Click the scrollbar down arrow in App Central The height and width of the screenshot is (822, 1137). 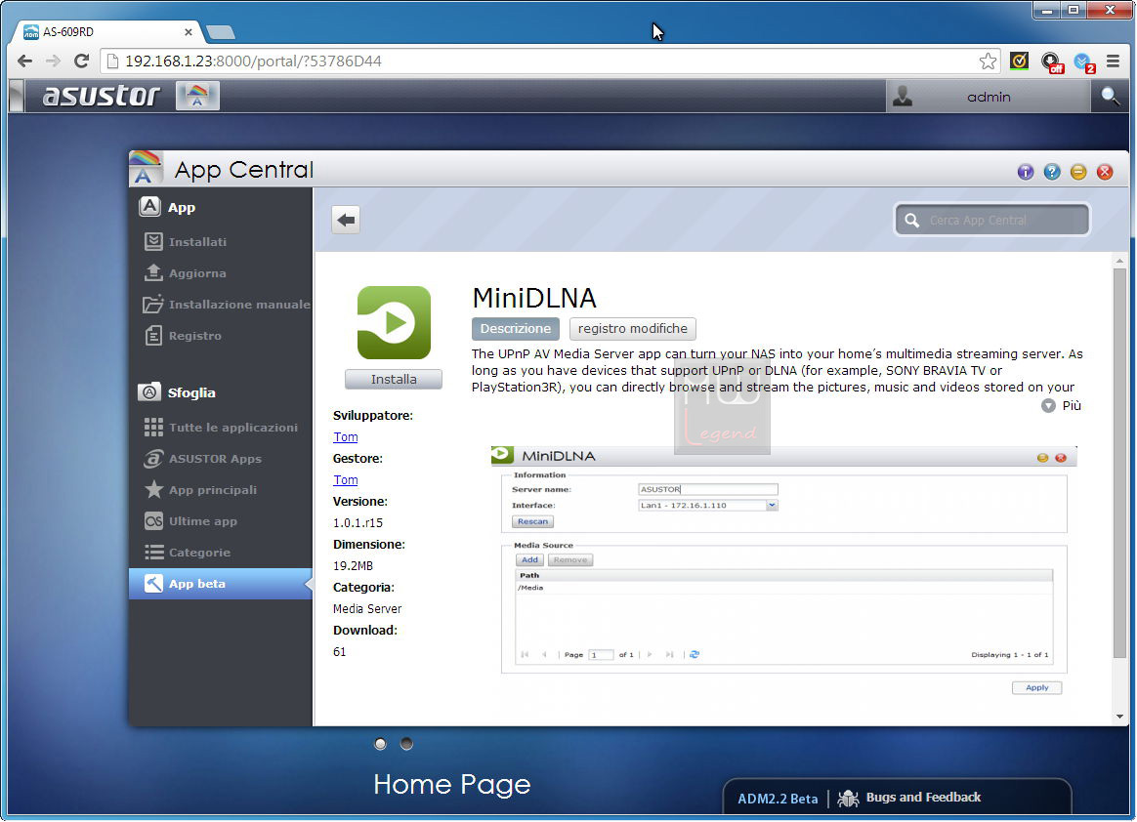click(1119, 717)
